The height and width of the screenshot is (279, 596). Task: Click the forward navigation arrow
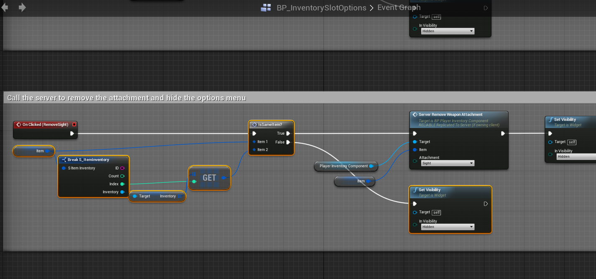point(22,8)
